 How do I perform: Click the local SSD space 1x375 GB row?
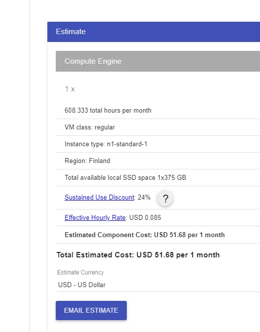[158, 177]
